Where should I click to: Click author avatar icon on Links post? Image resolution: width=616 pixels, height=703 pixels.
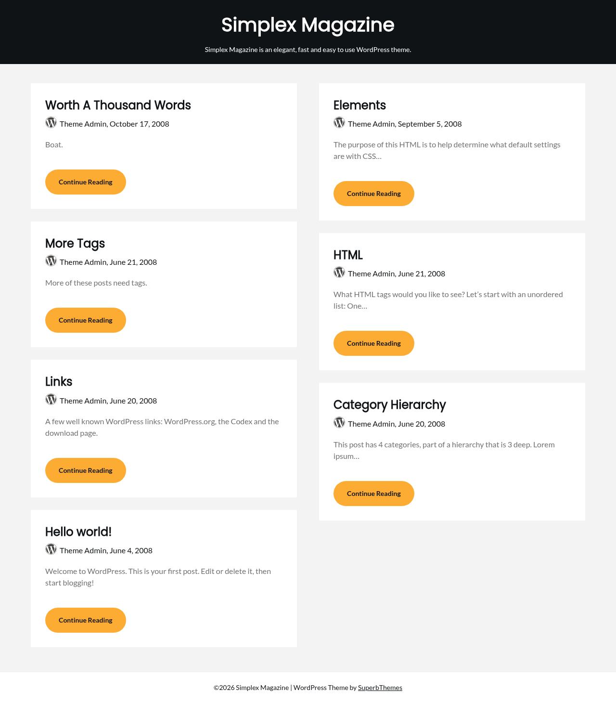pos(51,400)
